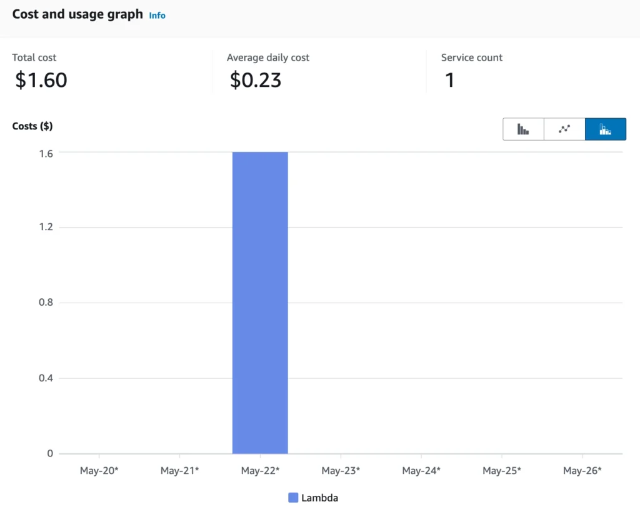Click the Costs ($) axis title
This screenshot has height=519, width=640.
point(32,126)
